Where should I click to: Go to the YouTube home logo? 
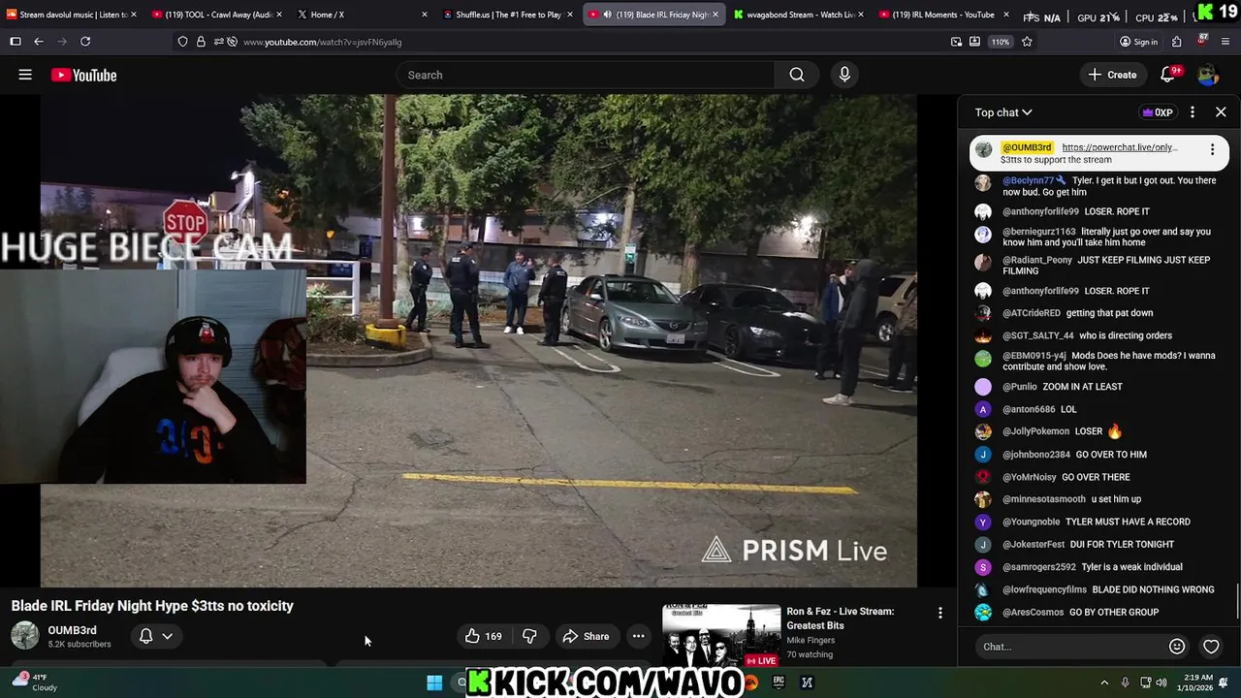[x=84, y=75]
